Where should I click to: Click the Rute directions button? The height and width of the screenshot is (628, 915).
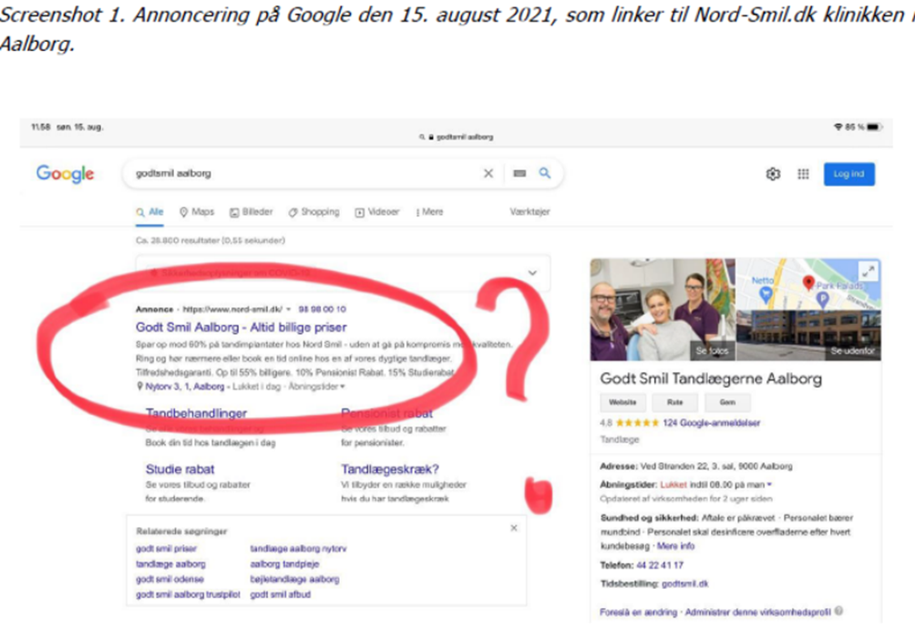(x=675, y=402)
